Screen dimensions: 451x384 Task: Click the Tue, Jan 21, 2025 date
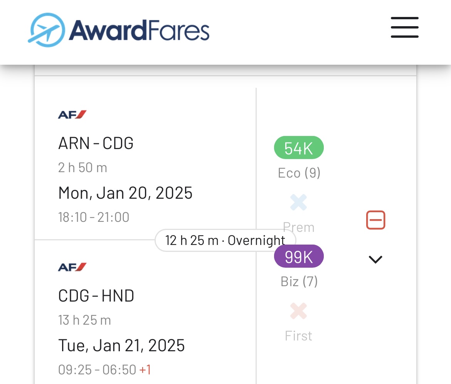click(x=121, y=345)
